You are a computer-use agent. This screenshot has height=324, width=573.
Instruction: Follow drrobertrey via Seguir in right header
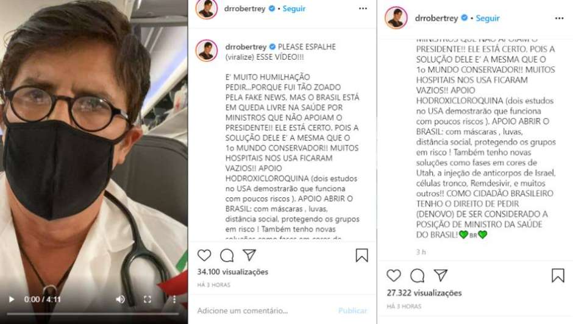click(x=488, y=18)
